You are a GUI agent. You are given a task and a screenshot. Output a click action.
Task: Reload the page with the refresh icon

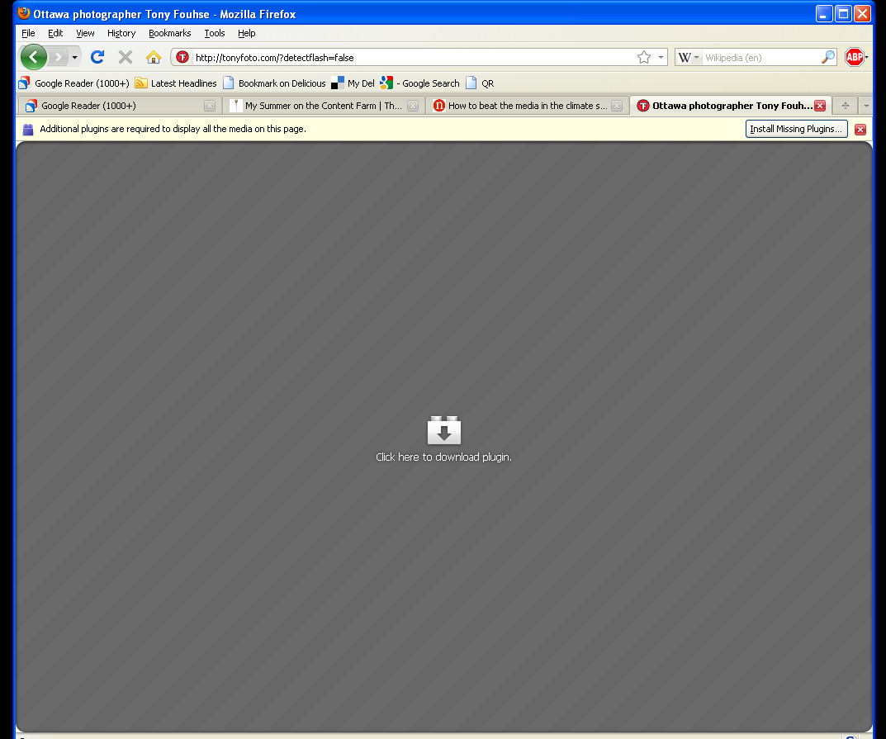tap(97, 57)
